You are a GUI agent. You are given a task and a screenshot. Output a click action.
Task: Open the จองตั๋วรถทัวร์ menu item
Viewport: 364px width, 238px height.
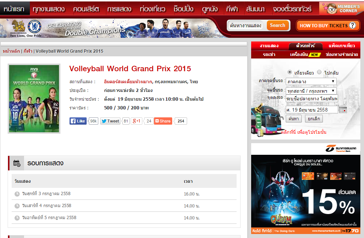pyautogui.click(x=292, y=9)
